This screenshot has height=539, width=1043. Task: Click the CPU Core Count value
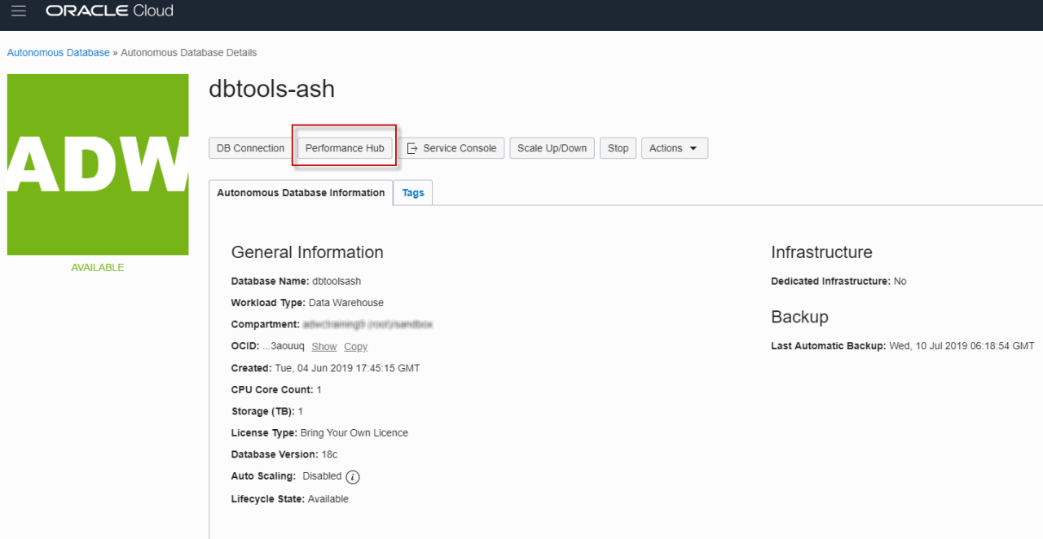click(319, 390)
